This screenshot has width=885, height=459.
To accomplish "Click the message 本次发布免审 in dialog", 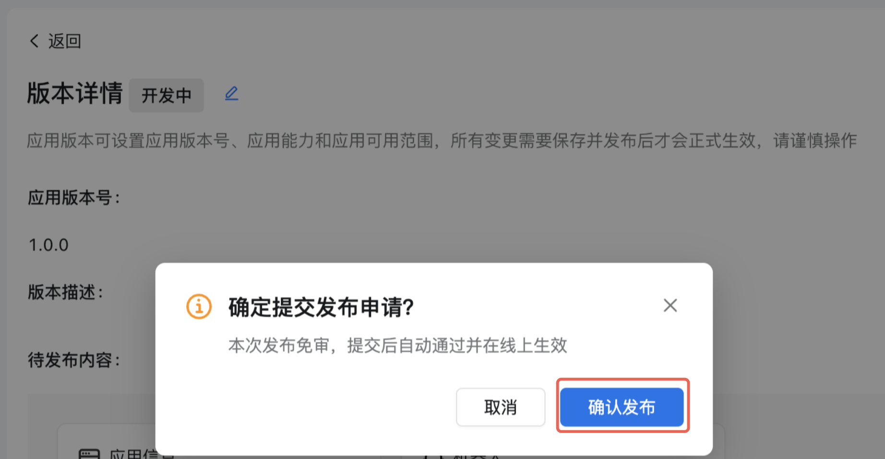I will coord(398,345).
